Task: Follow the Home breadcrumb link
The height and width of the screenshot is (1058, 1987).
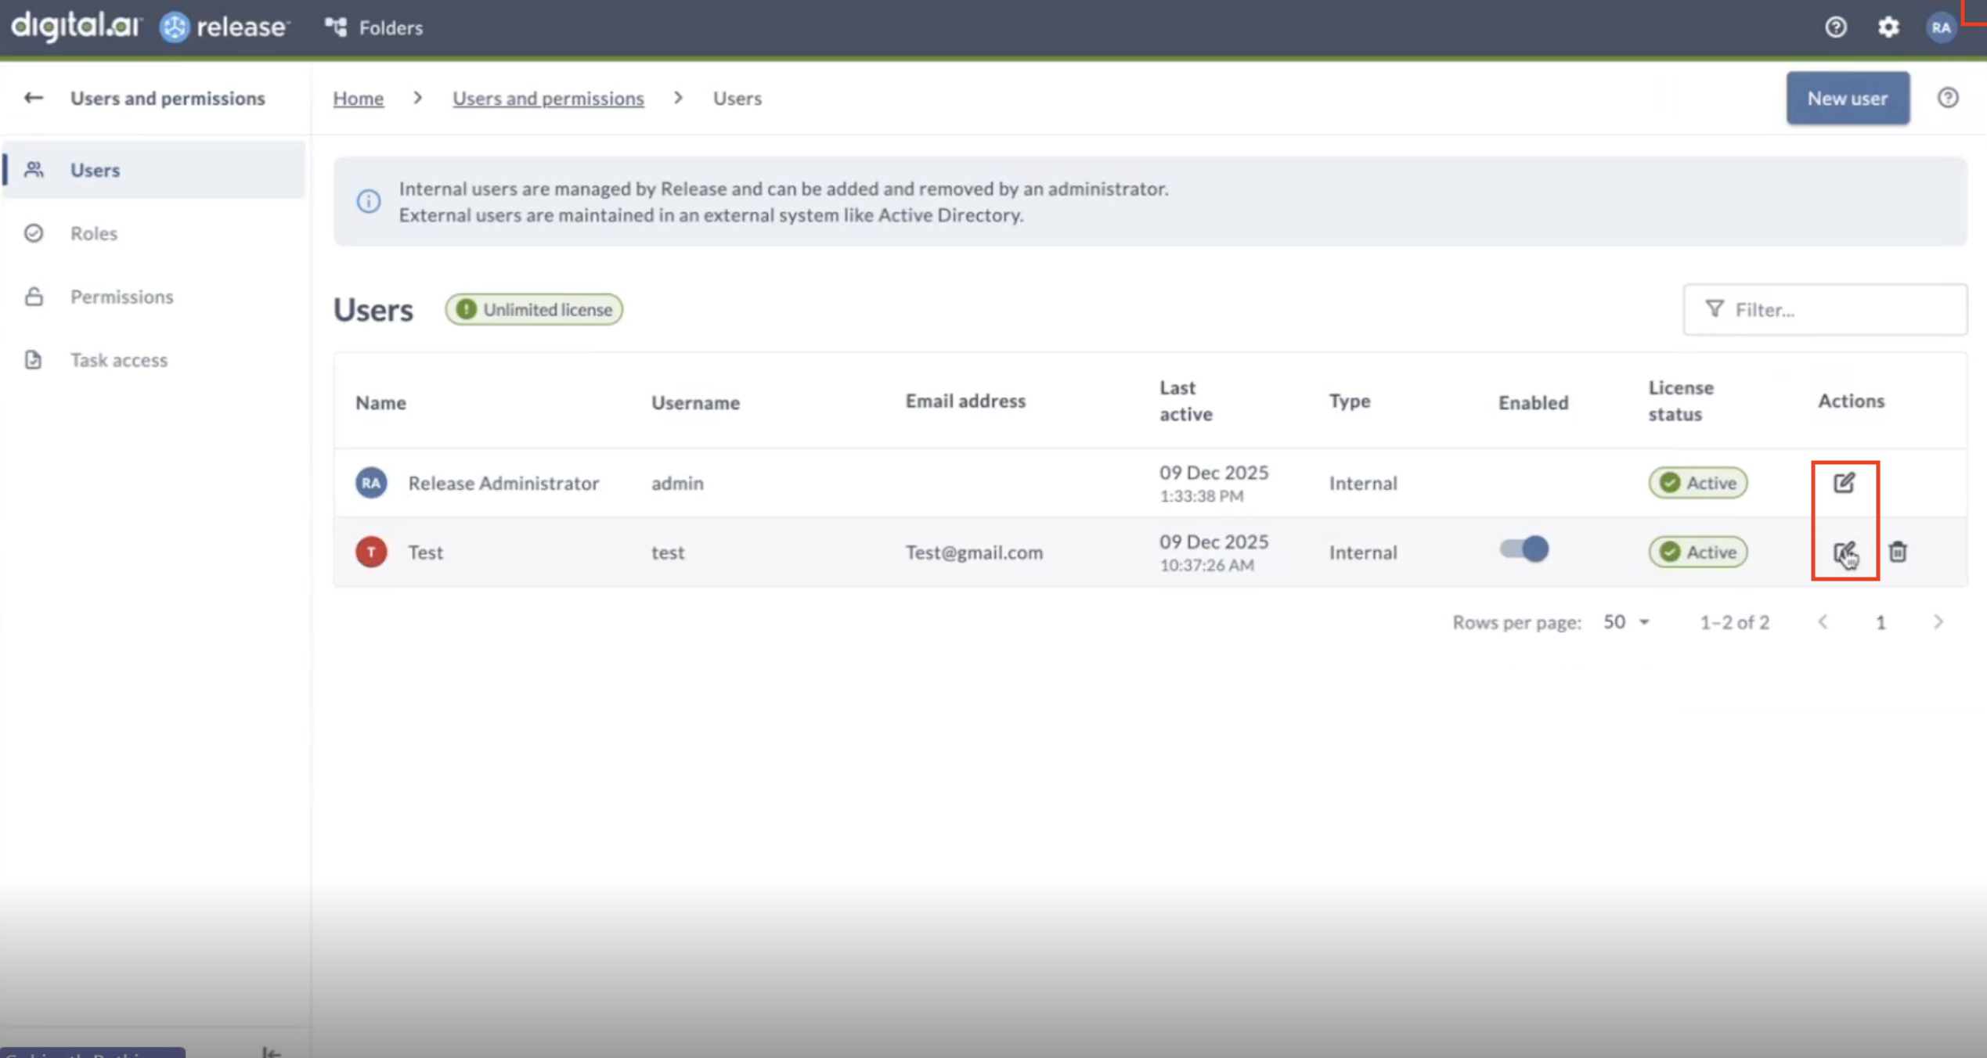Action: coord(358,98)
